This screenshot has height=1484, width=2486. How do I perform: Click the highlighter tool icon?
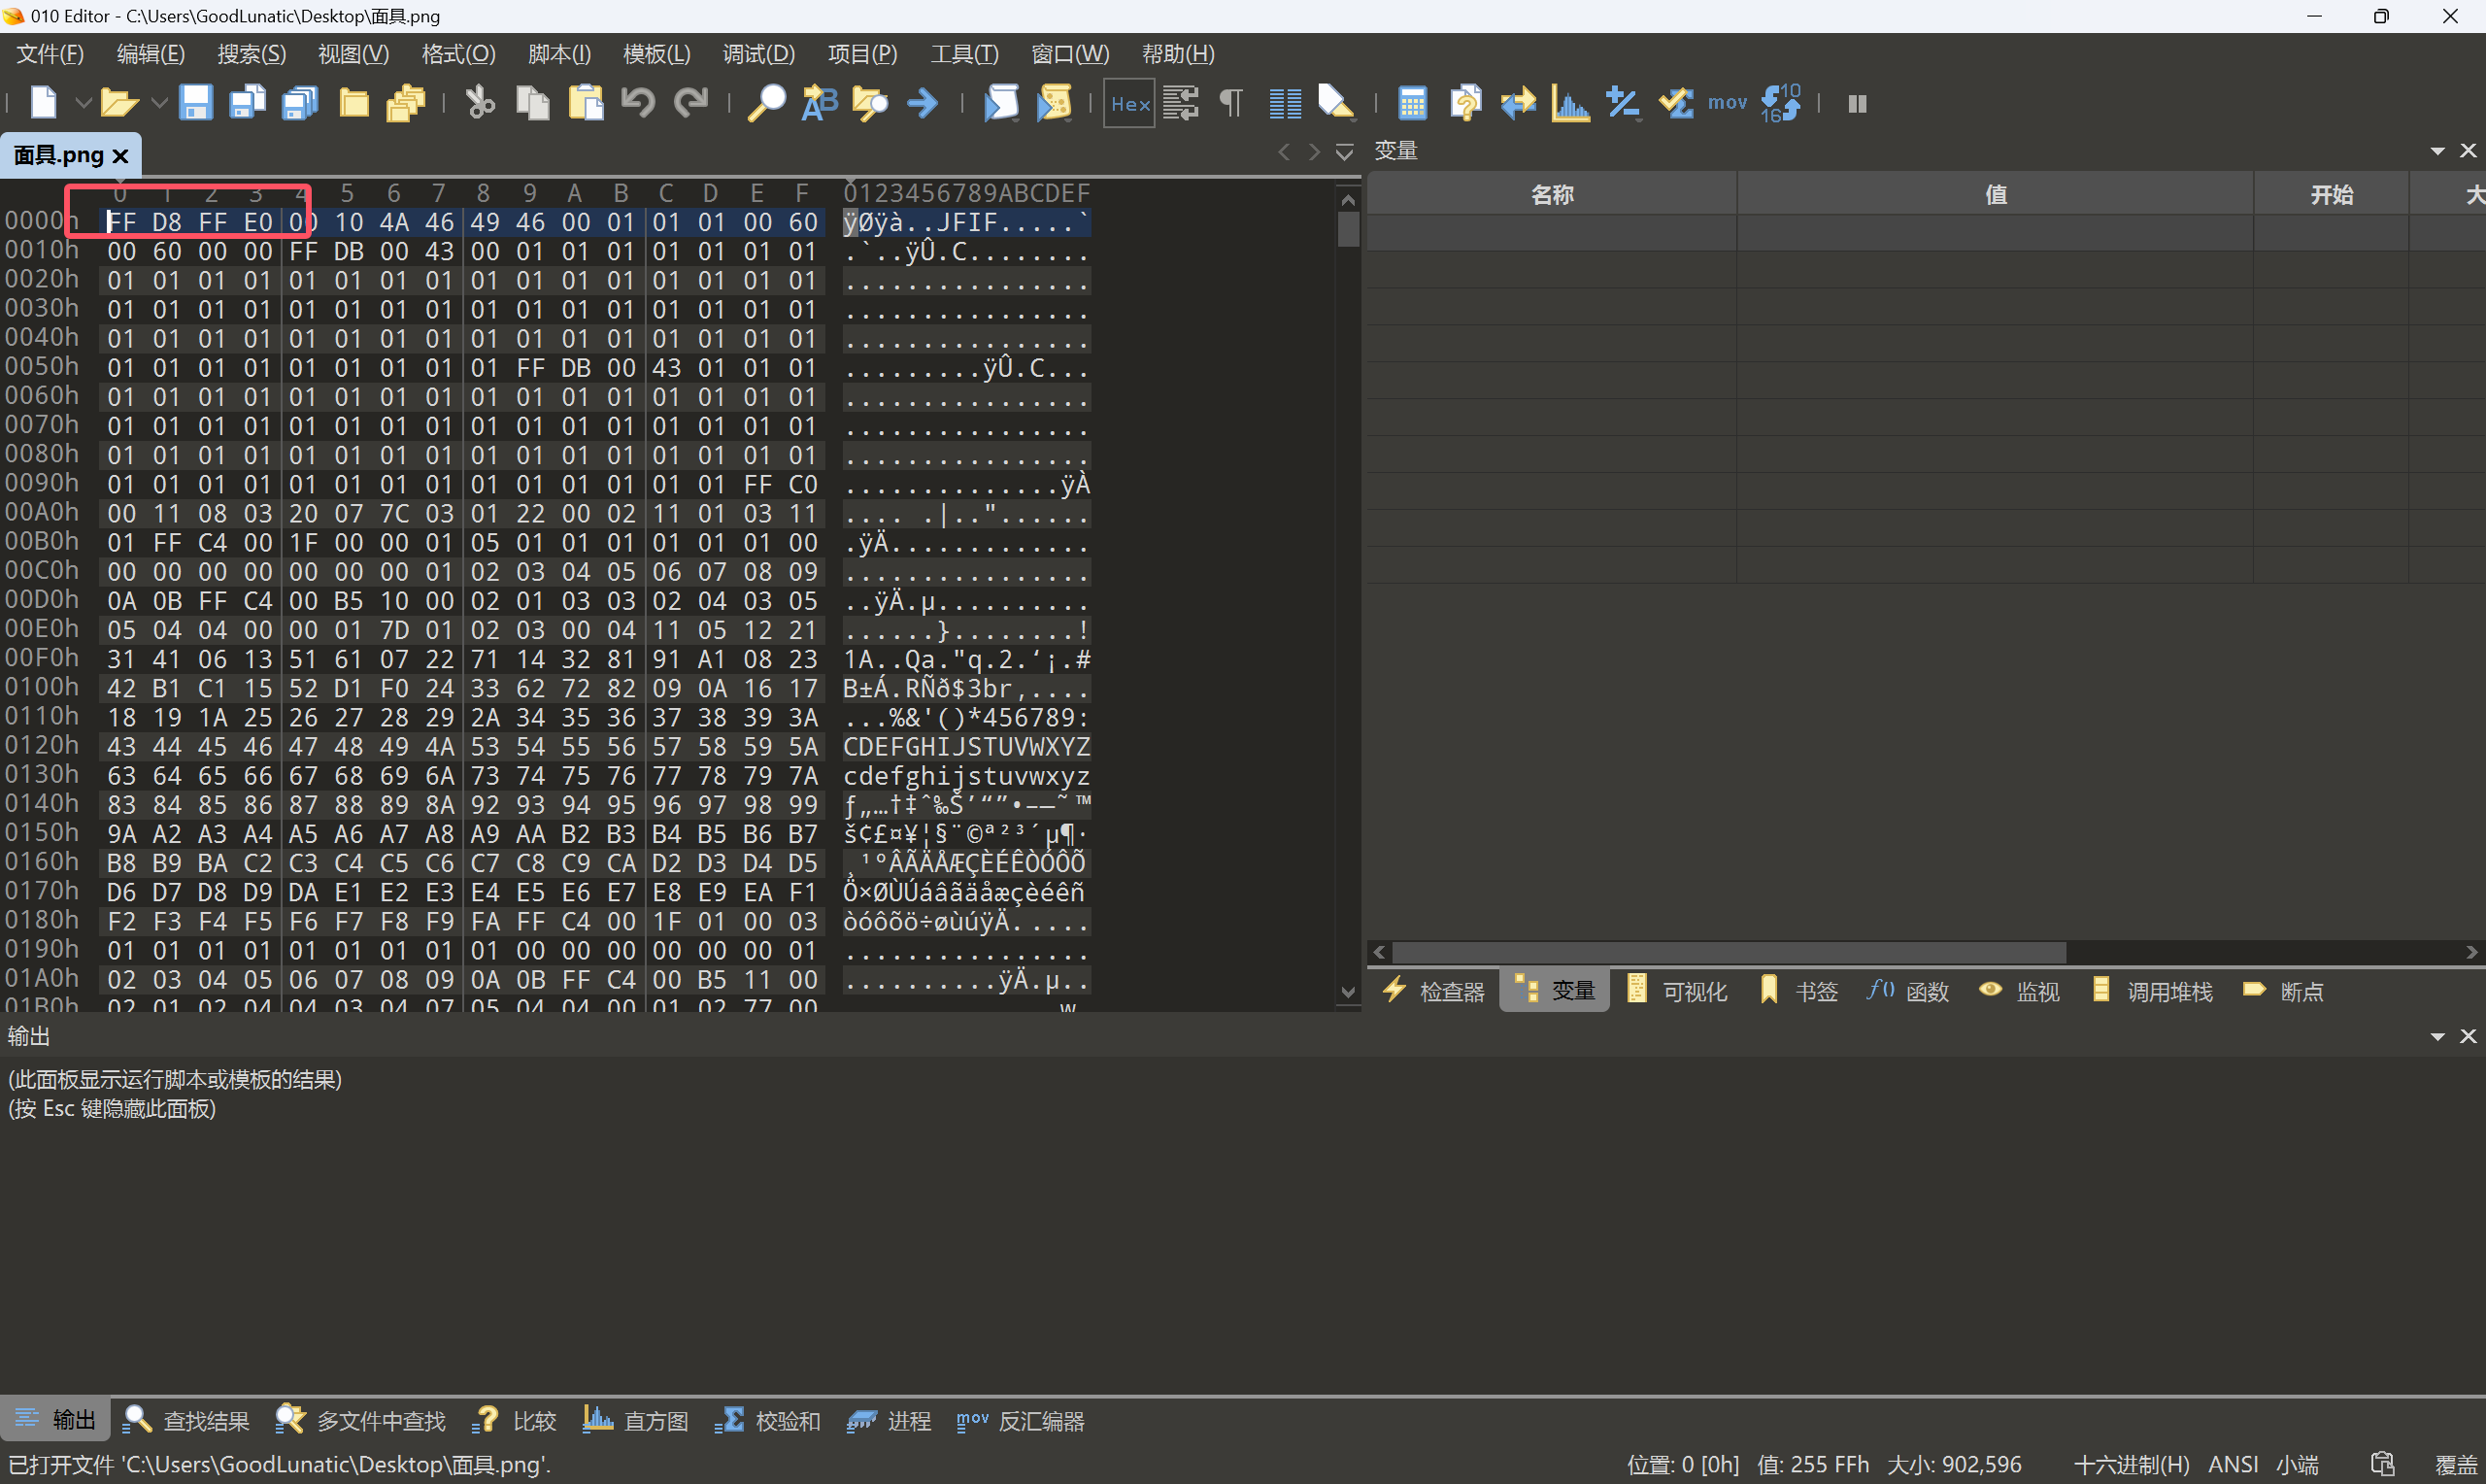click(x=1336, y=103)
